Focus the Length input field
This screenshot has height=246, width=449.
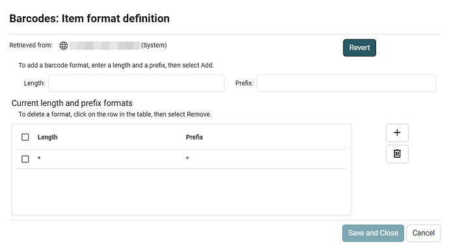click(136, 83)
